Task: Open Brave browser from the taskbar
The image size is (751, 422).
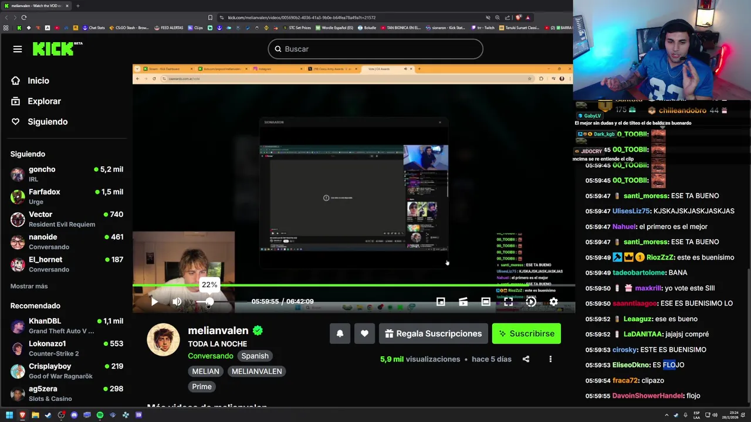Action: point(22,415)
